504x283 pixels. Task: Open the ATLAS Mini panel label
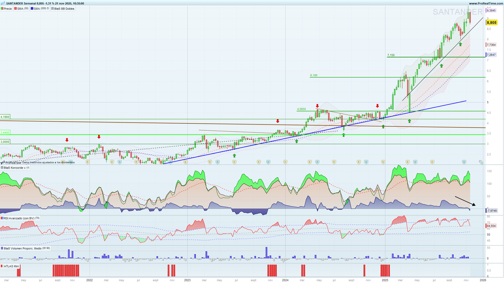click(10, 266)
